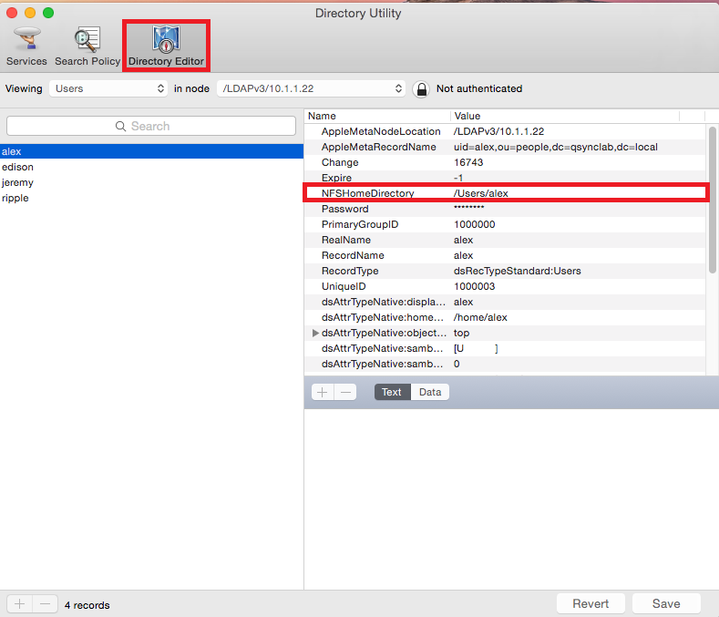Image resolution: width=719 pixels, height=617 pixels.
Task: Click the /home/alex value
Action: tap(480, 317)
